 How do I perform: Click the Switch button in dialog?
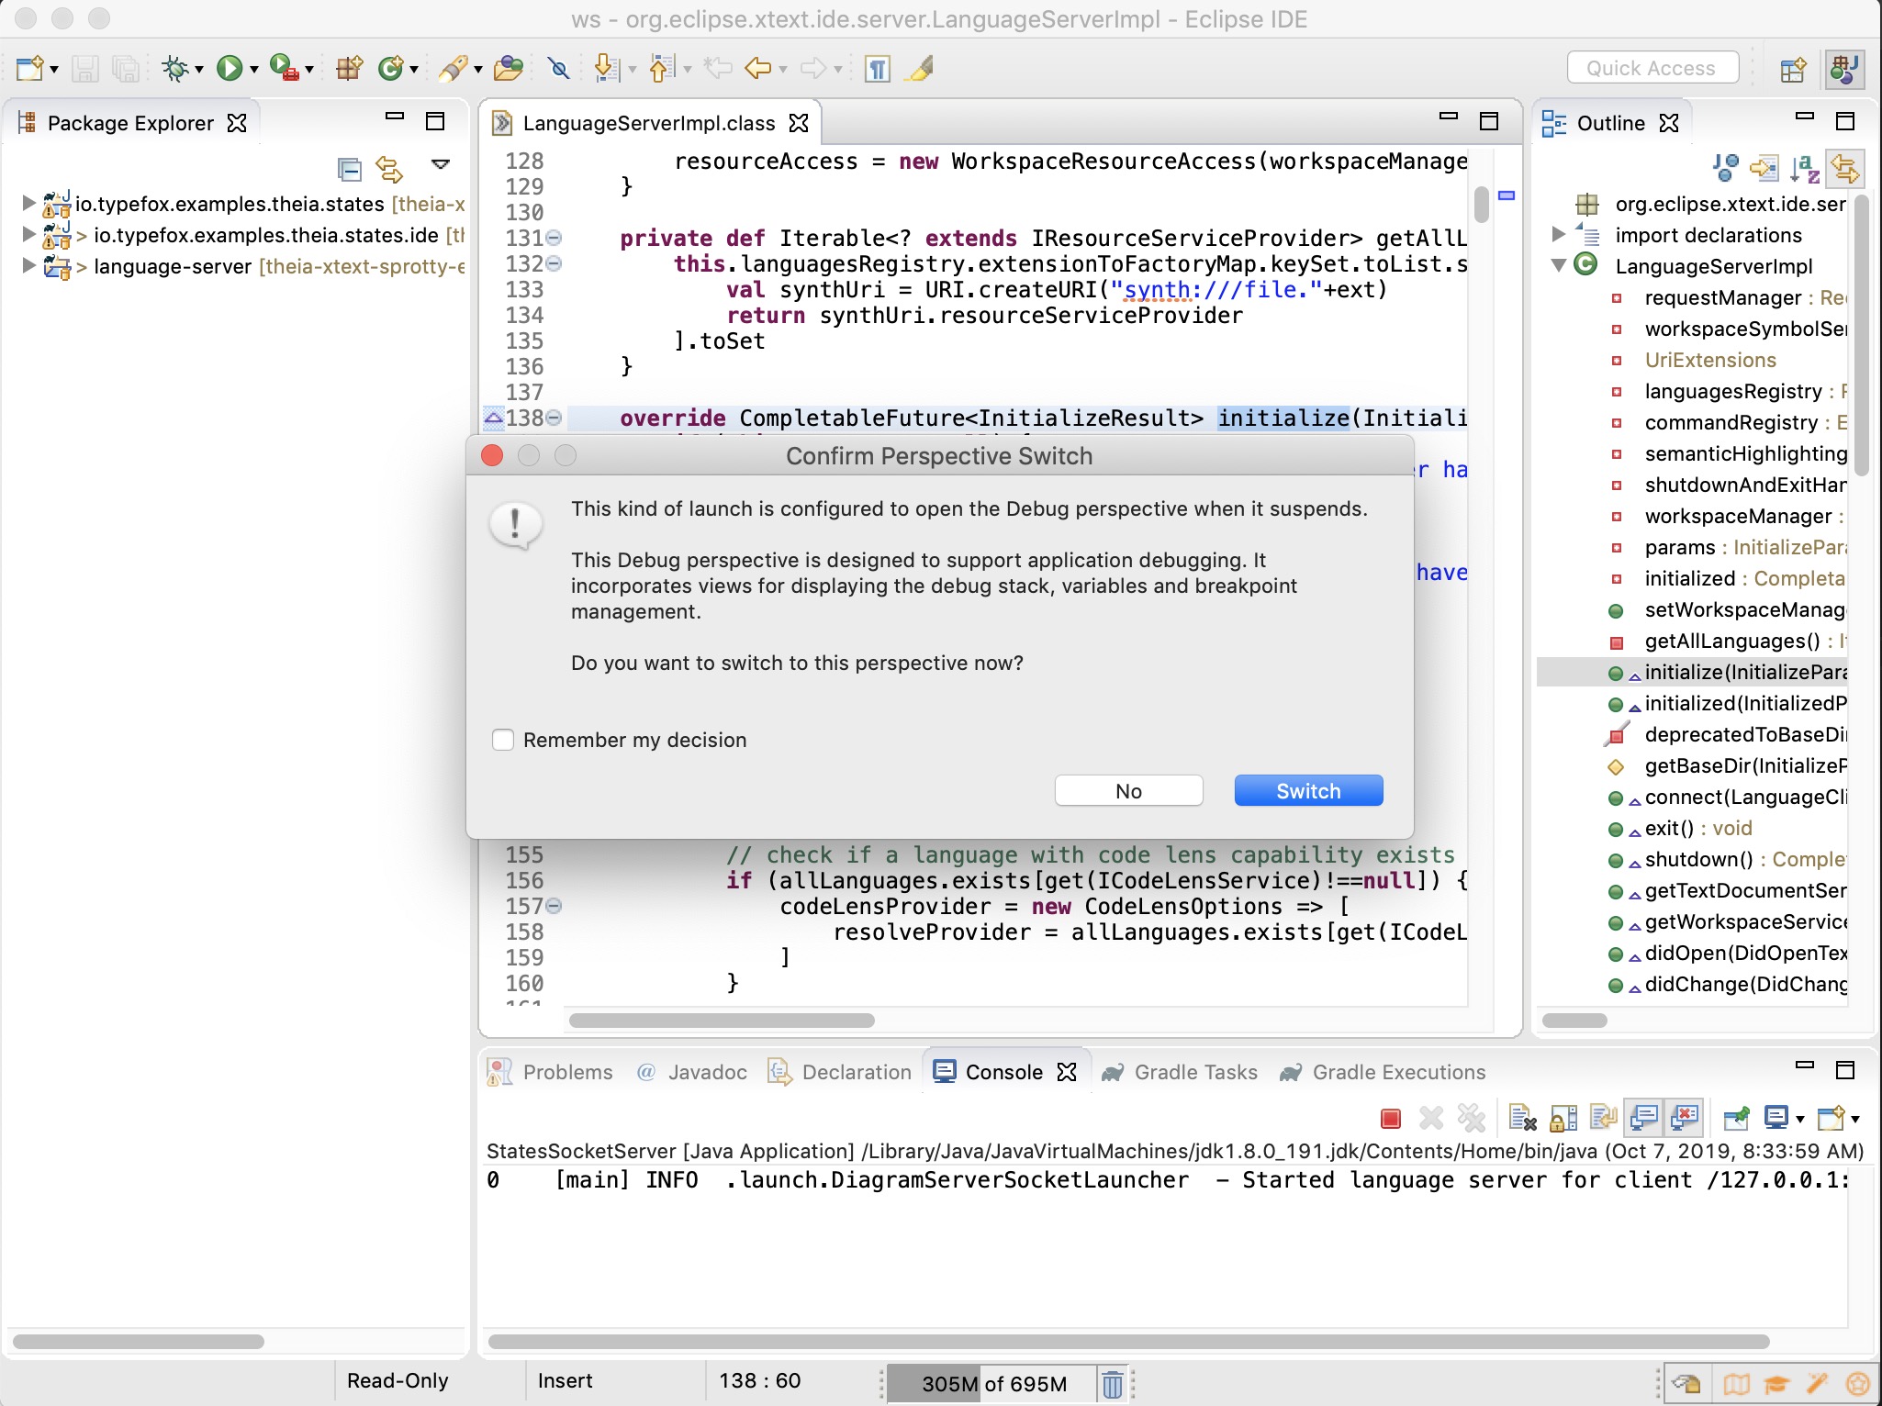coord(1308,791)
